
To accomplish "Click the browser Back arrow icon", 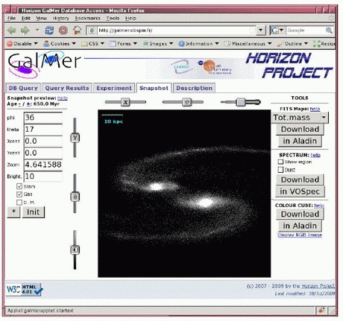I will click(12, 31).
